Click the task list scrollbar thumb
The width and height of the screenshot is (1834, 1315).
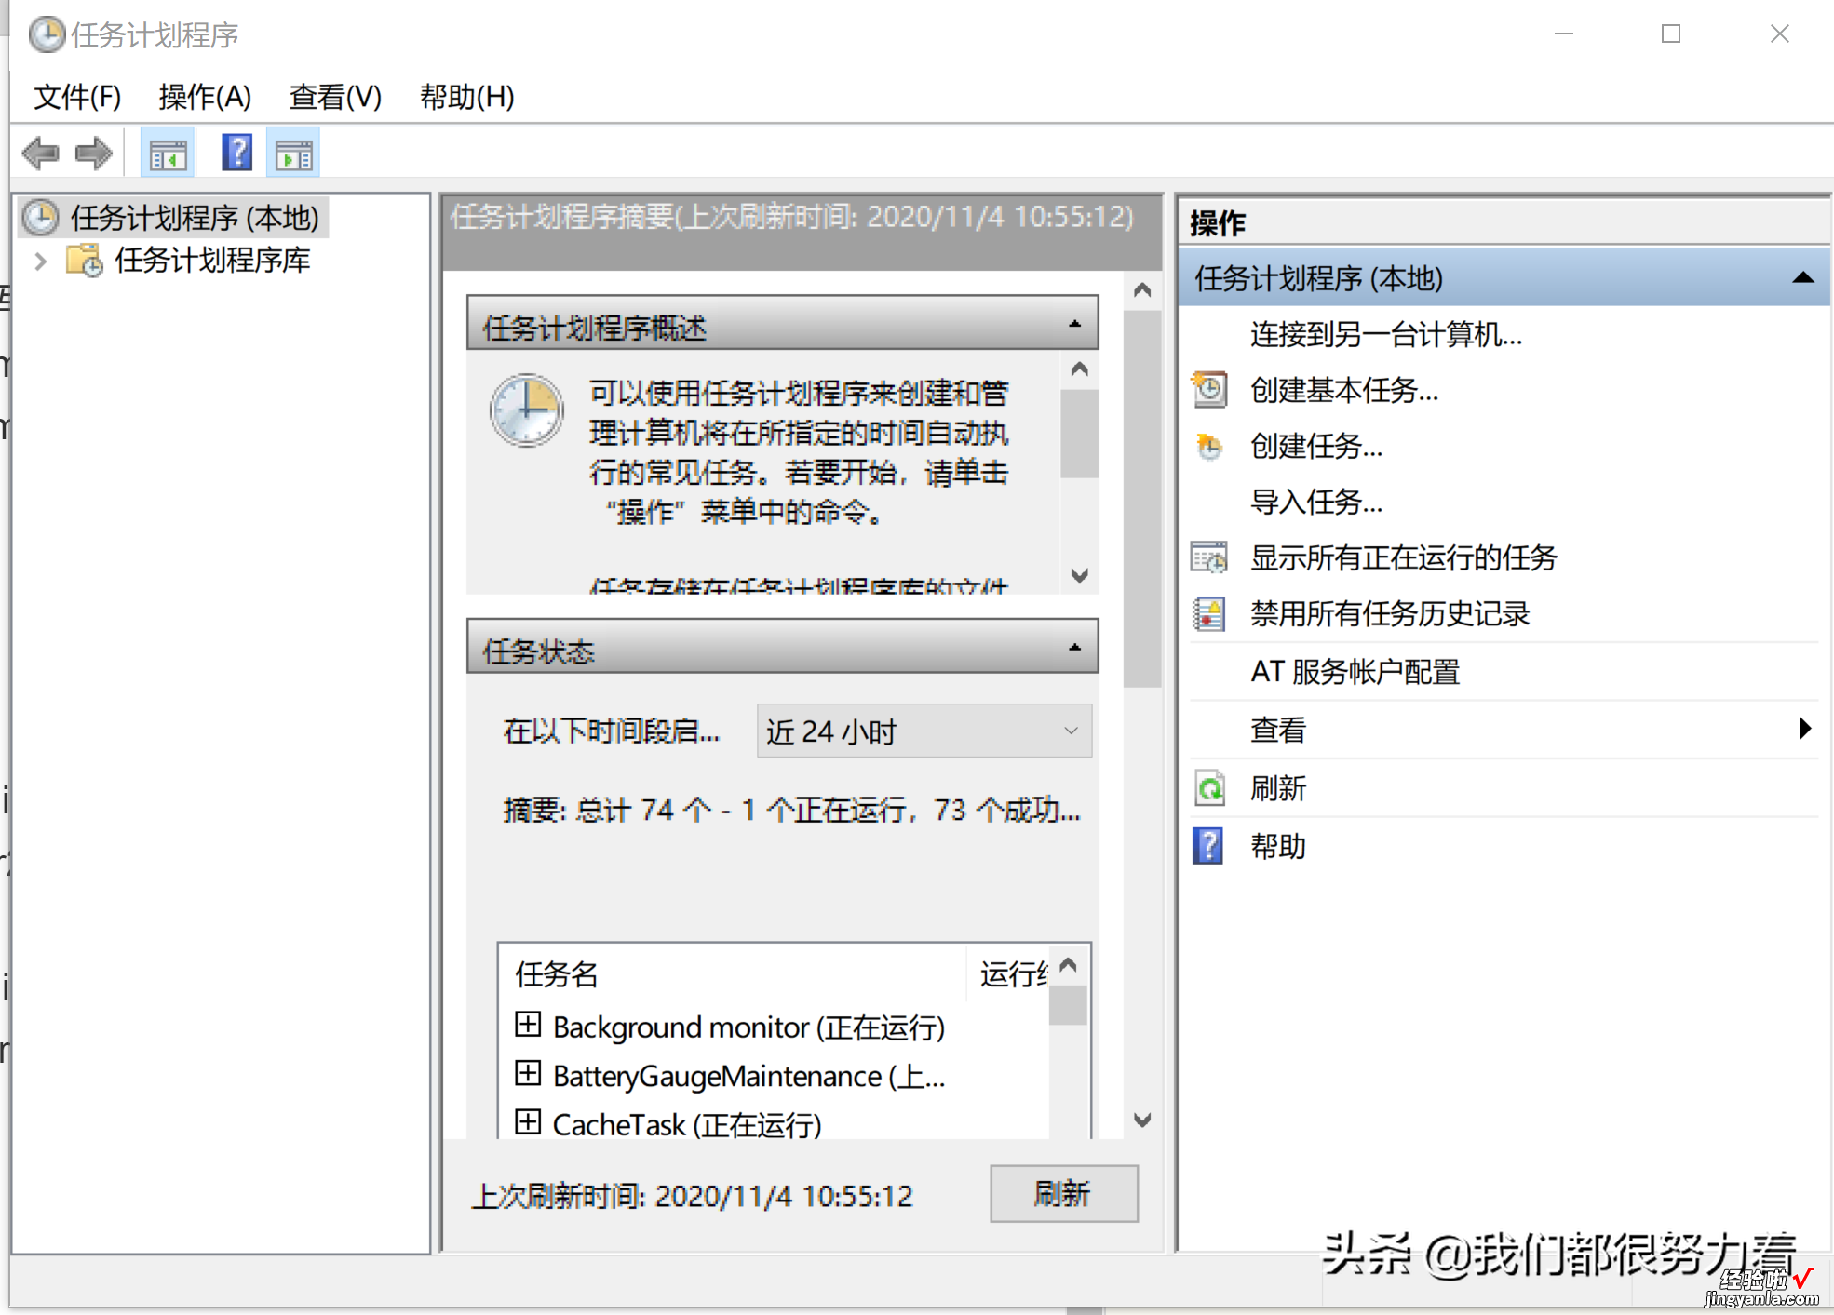(x=1069, y=1004)
